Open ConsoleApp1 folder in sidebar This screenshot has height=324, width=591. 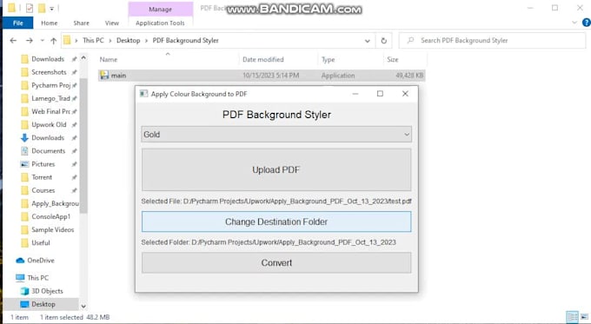[51, 216]
